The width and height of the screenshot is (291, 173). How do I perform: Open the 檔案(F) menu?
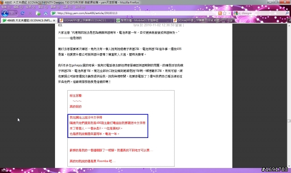[6, 7]
